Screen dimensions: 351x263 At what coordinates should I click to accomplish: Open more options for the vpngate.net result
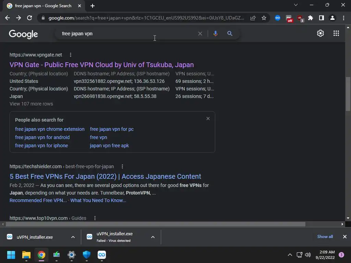[71, 55]
